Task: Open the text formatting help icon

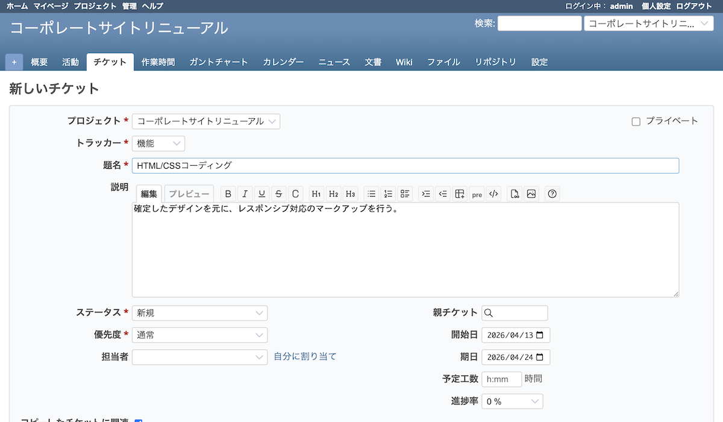Action: pyautogui.click(x=552, y=194)
